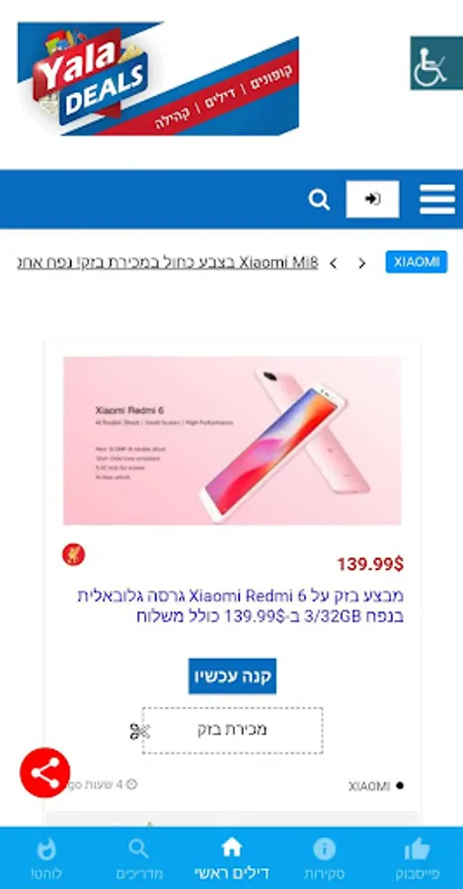
Task: Open the accessibility wheelchair icon
Action: pyautogui.click(x=436, y=63)
